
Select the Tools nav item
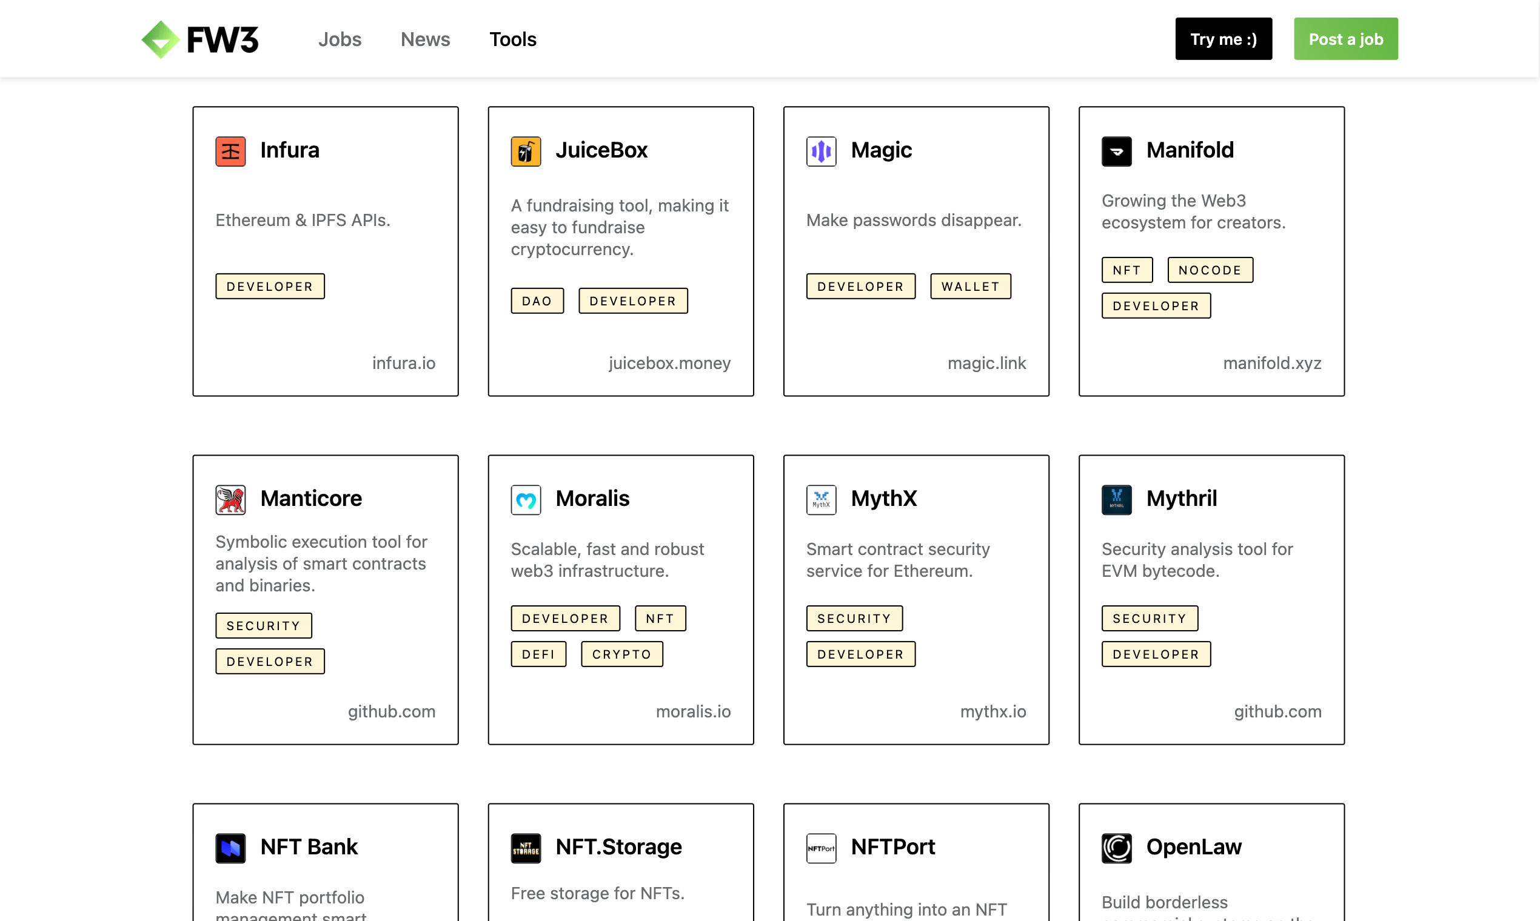pos(513,39)
